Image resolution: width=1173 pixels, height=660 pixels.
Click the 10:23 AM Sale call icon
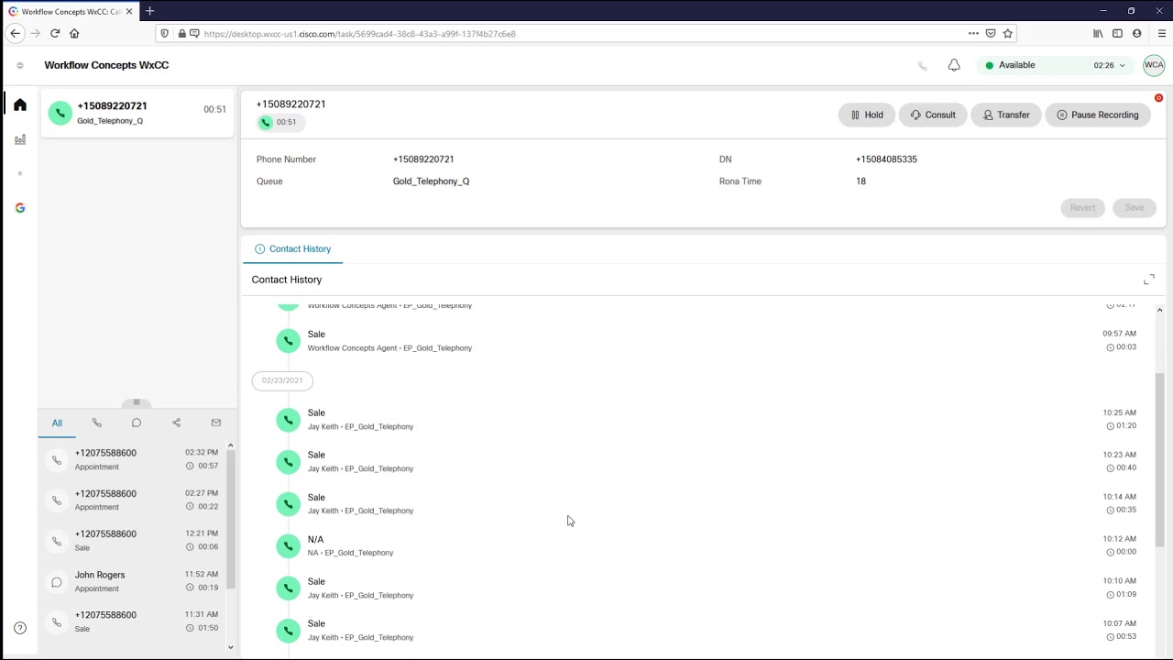tap(288, 462)
